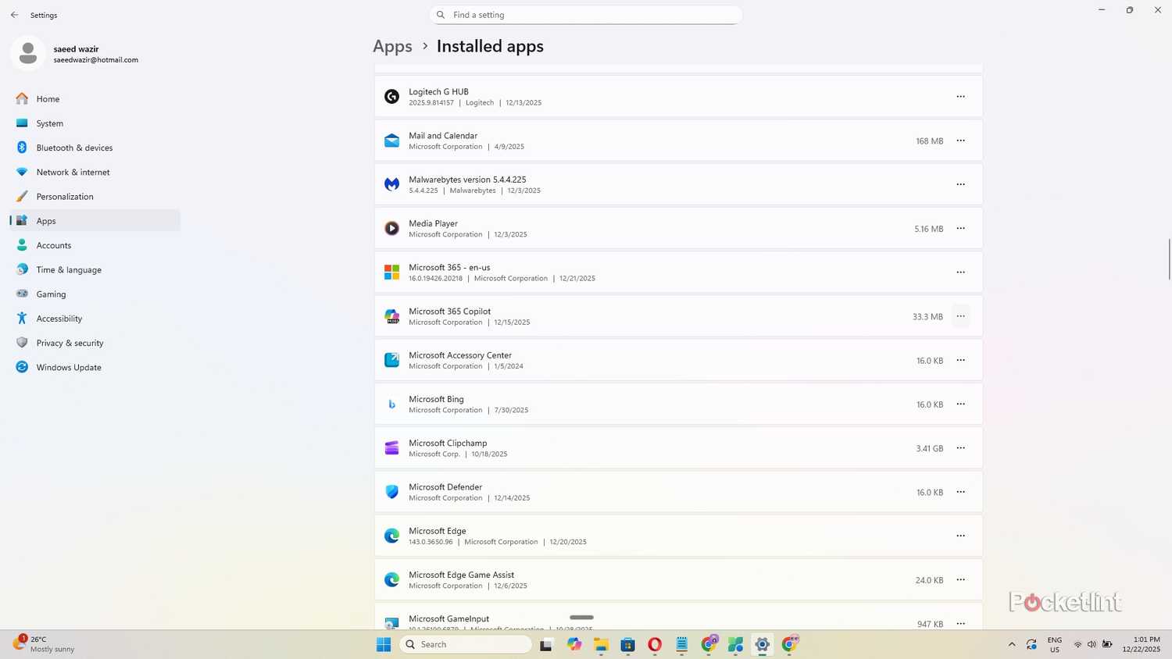Click the Mail and Calendar icon

pyautogui.click(x=391, y=141)
